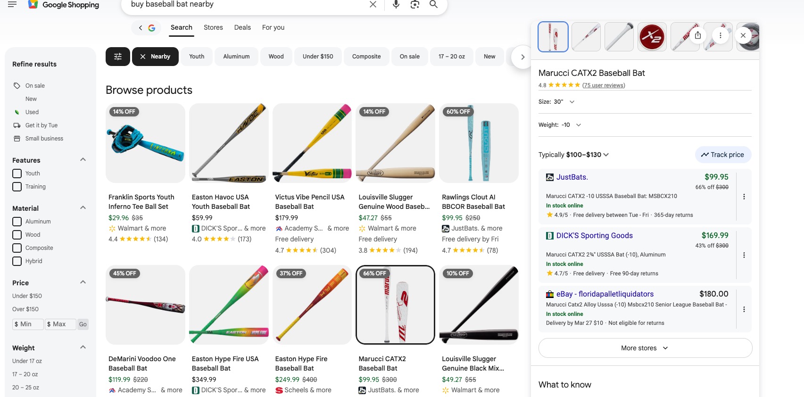This screenshot has height=397, width=804.
Task: Open the JustBats. store link
Action: [572, 177]
